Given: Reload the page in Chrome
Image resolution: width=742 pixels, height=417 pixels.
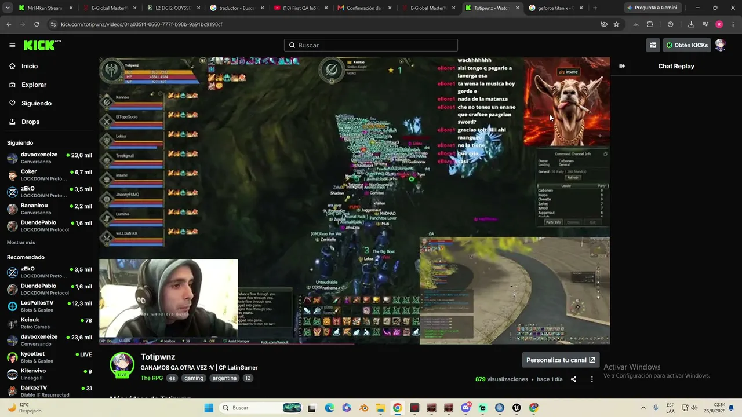Looking at the screenshot, I should click(x=37, y=24).
